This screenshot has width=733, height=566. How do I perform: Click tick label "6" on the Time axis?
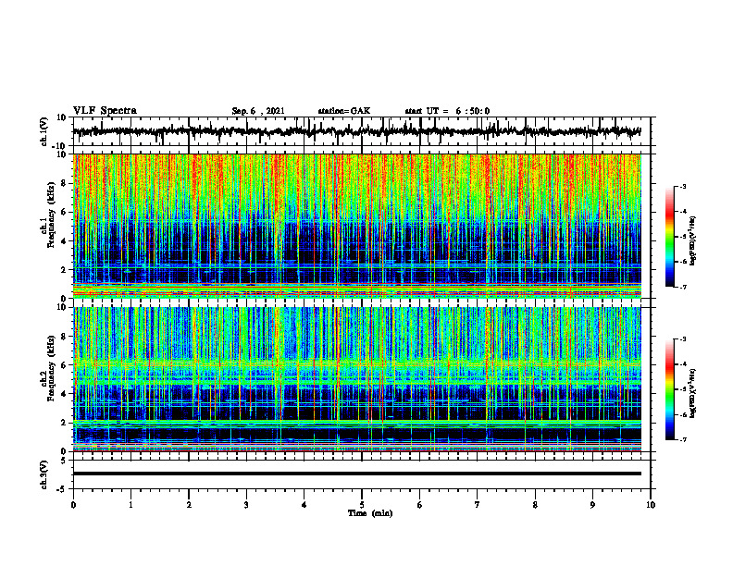[x=419, y=505]
